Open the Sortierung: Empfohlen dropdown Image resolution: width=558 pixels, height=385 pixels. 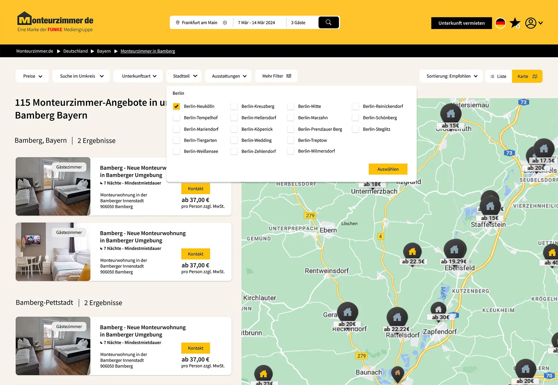(x=451, y=76)
